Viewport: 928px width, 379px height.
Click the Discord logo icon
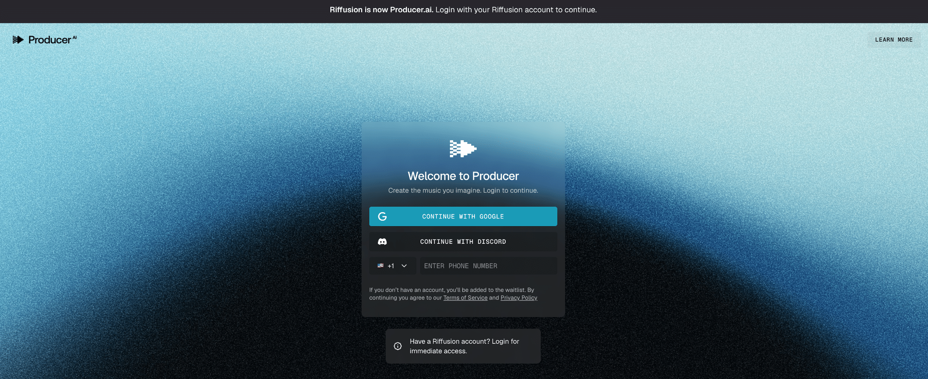tap(382, 242)
